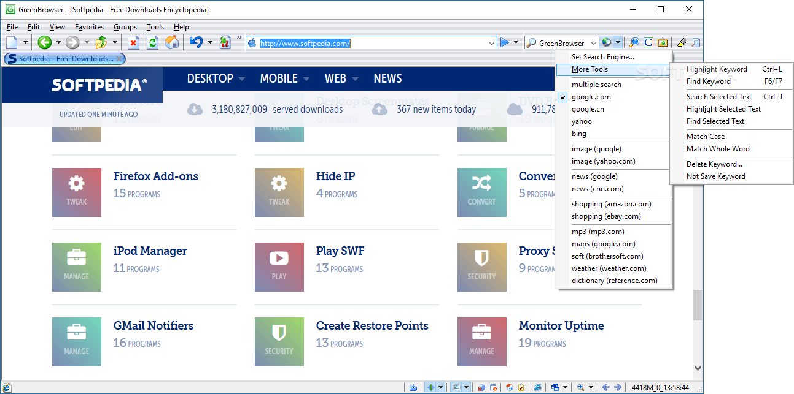Click the Internet Explorer icon in status bar
Image resolution: width=794 pixels, height=394 pixels.
[538, 387]
